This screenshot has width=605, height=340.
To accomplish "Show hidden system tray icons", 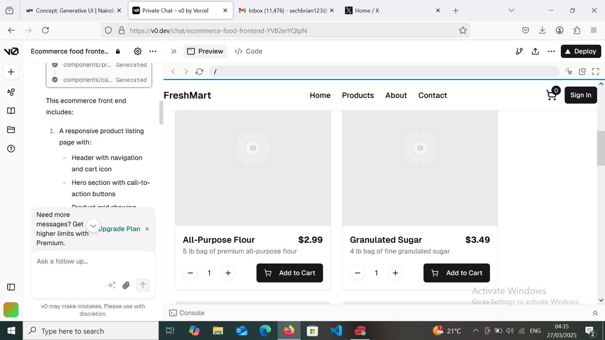I will [x=475, y=331].
